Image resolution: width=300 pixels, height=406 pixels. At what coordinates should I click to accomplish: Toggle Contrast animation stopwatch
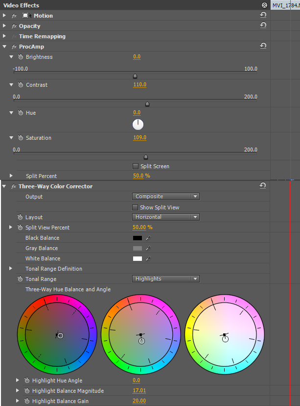pyautogui.click(x=21, y=85)
